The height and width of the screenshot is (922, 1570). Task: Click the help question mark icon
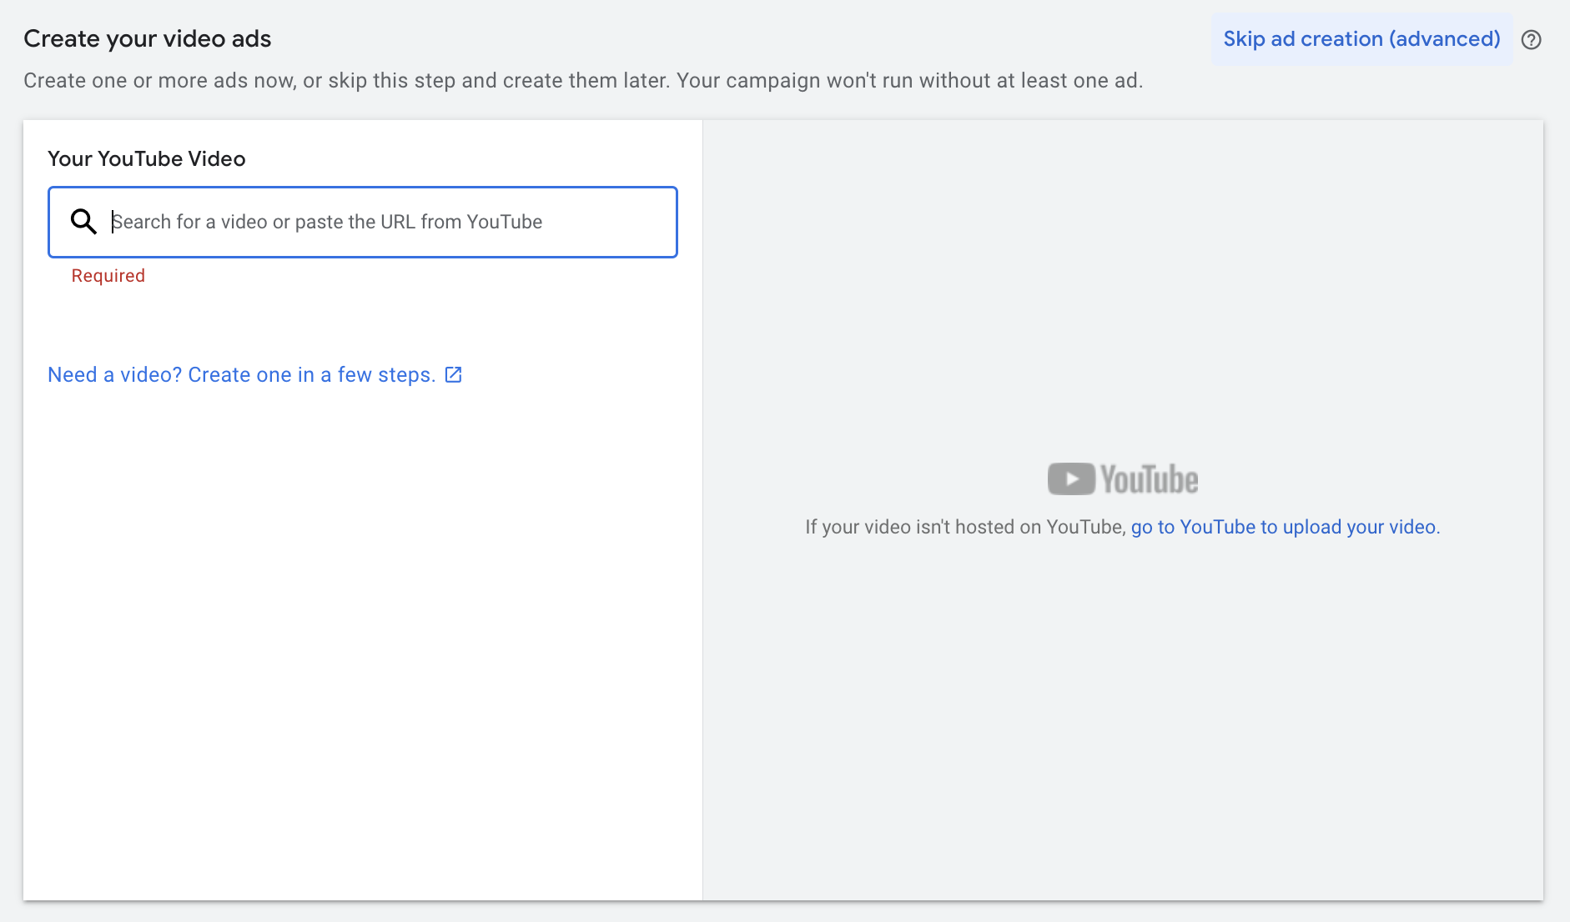coord(1531,39)
